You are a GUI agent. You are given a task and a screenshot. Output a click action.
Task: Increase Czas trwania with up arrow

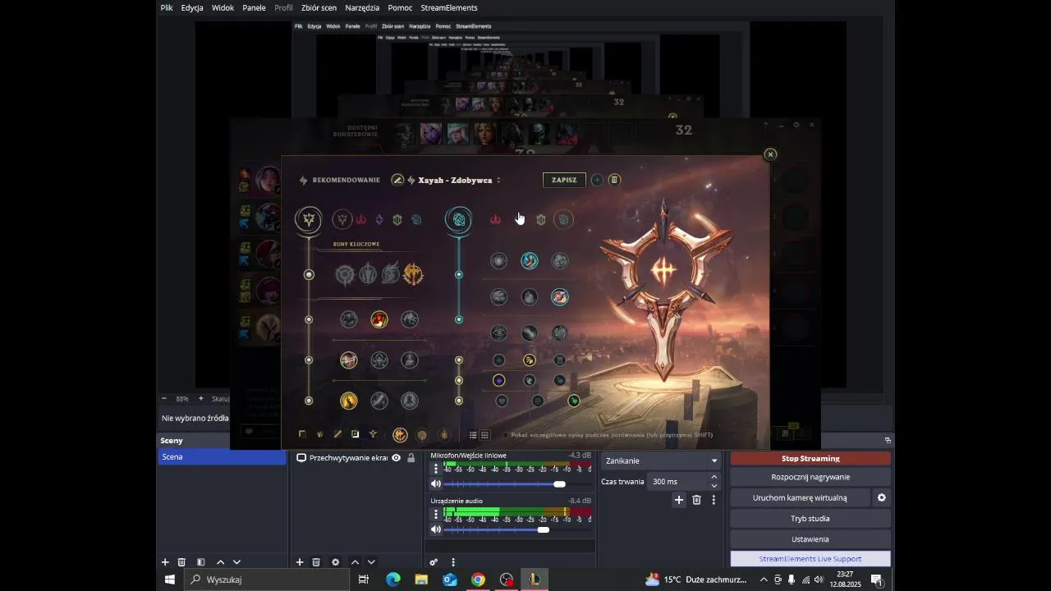(714, 477)
